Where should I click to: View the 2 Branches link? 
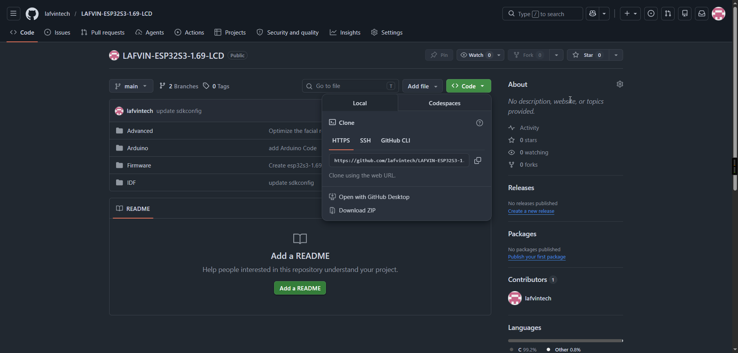179,86
